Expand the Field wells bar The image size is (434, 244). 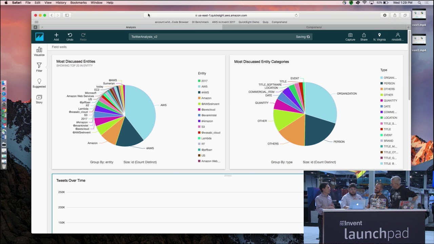pyautogui.click(x=59, y=47)
